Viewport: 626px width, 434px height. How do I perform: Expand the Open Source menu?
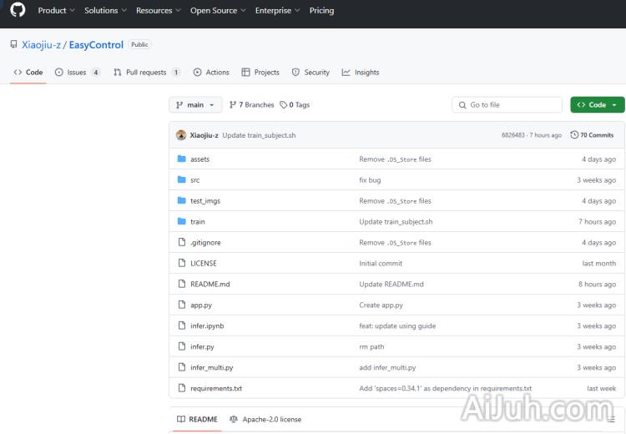[217, 11]
